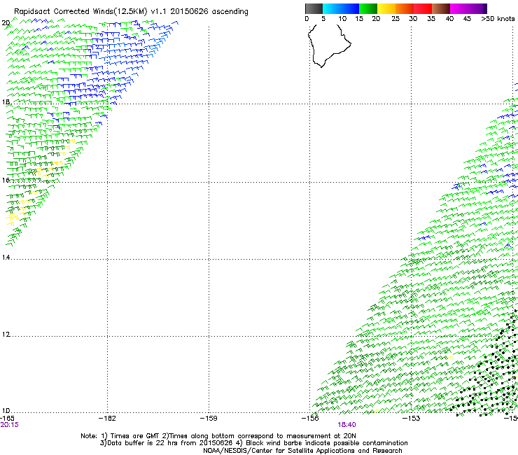Click latitude label '20'
Screen dimensions: 518x455
(x=6, y=23)
